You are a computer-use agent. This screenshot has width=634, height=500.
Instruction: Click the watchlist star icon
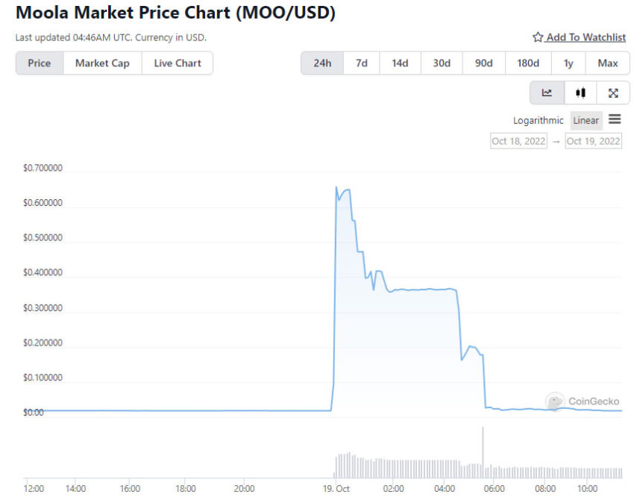[537, 37]
